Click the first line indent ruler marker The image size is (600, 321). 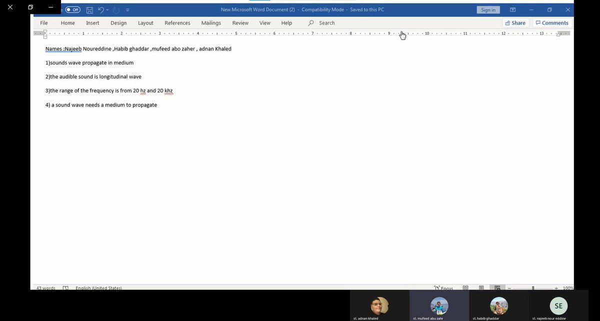(x=45, y=31)
